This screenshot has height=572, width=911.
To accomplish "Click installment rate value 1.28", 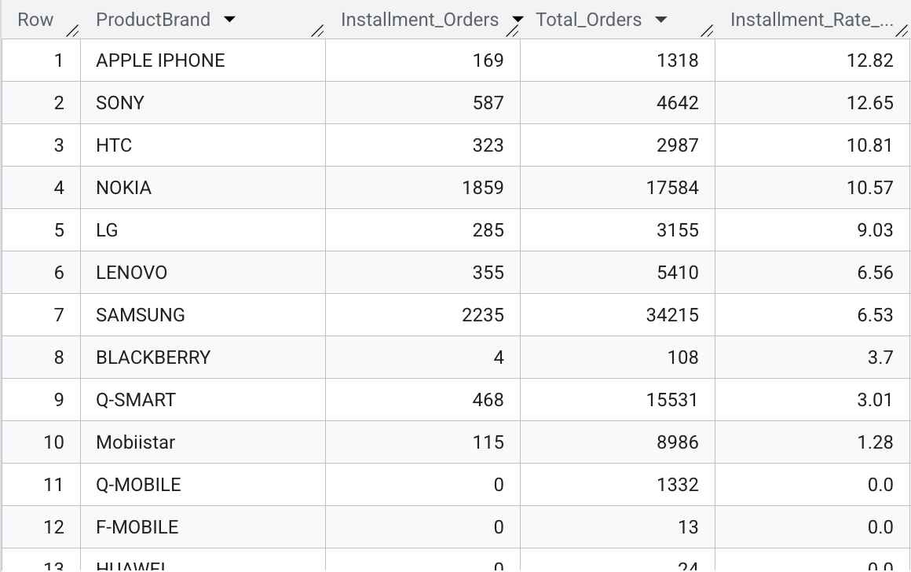I will (875, 442).
